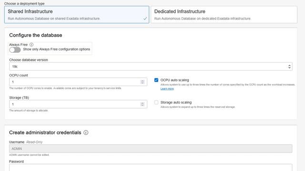Screen dimensions: 305x171
Task: Click the Always Free info icon
Action: click(x=31, y=45)
